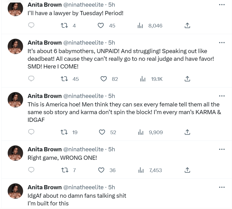Reply to the IdgAf about fans tweet

[x=31, y=208]
